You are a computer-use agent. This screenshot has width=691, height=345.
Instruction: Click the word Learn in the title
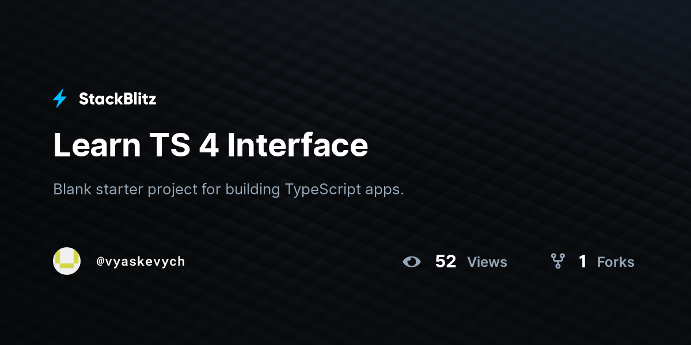pyautogui.click(x=97, y=145)
